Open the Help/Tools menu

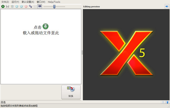[x=54, y=2]
